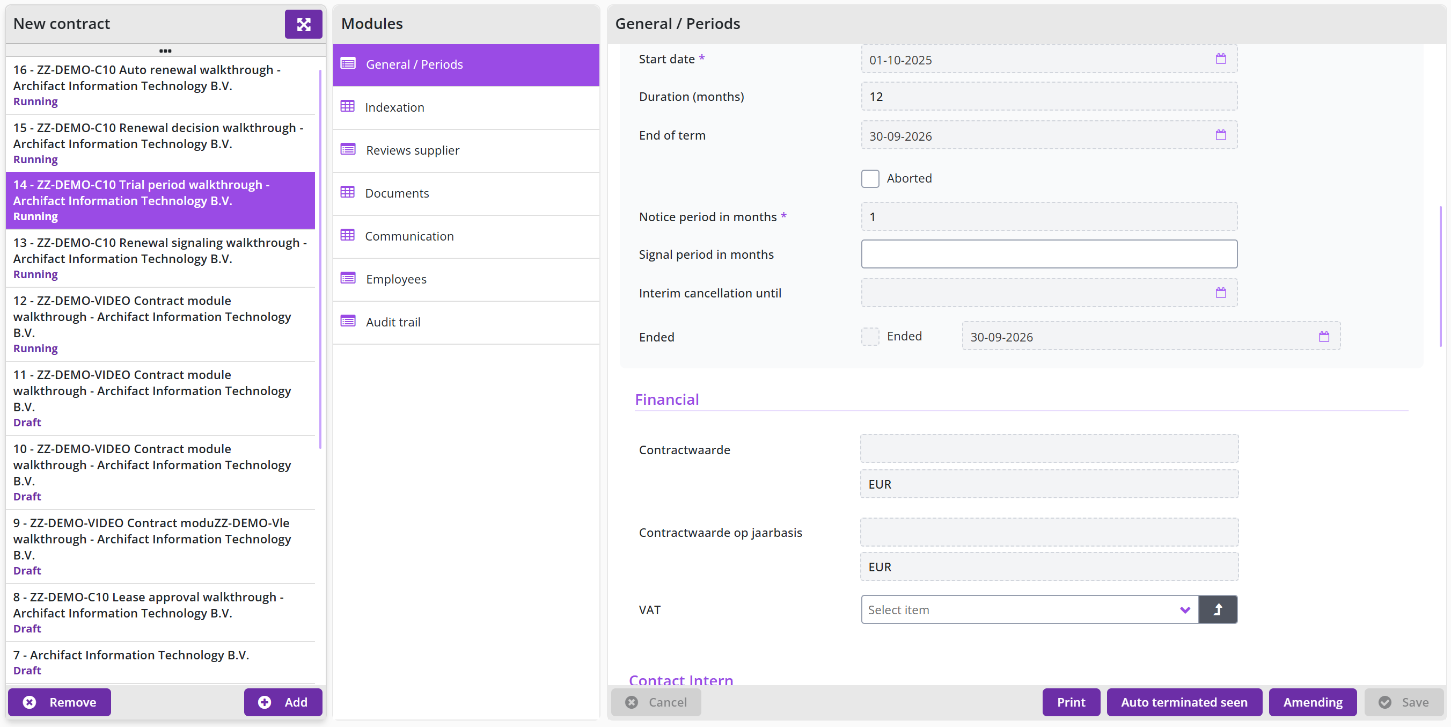Click the Print button
Viewport: 1451px width, 727px height.
click(x=1071, y=702)
